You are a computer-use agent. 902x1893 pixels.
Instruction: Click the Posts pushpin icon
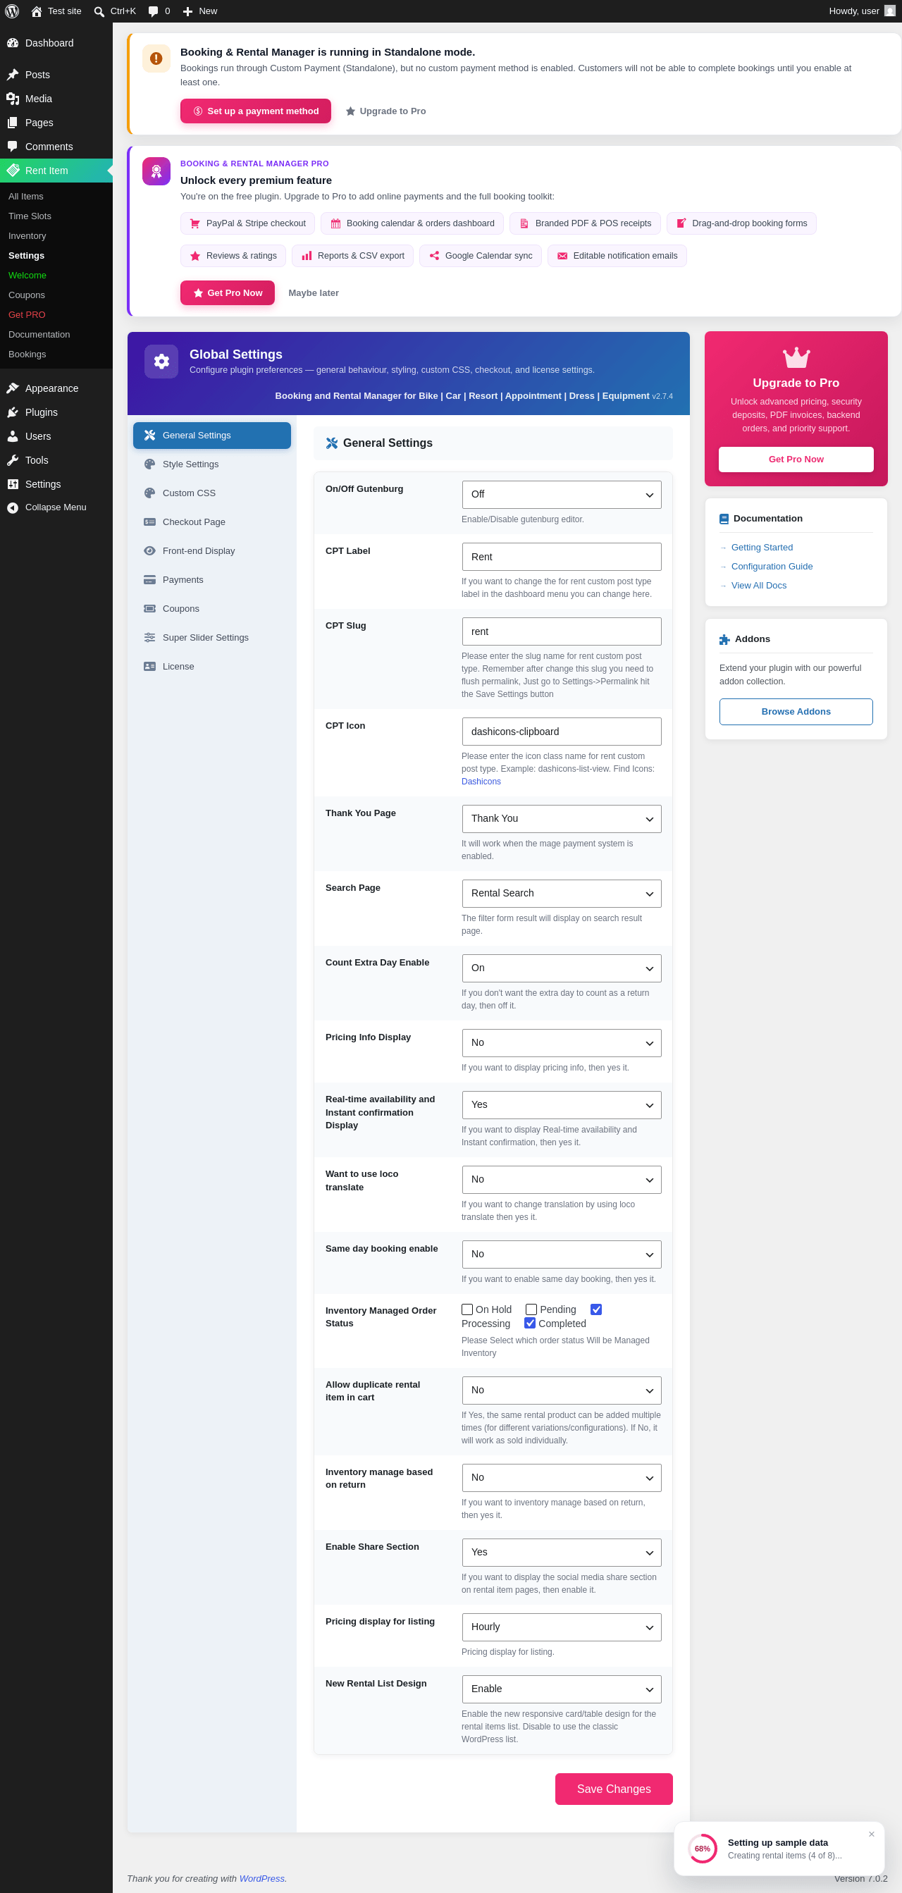pyautogui.click(x=13, y=75)
